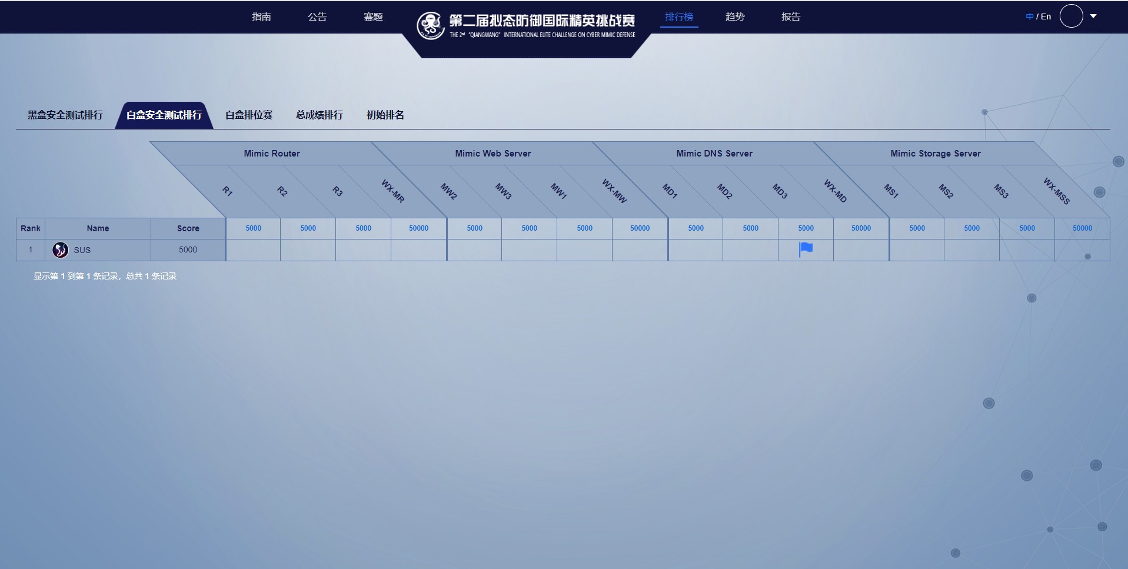
Task: Click the blue flag in MD3 column
Action: (x=806, y=249)
